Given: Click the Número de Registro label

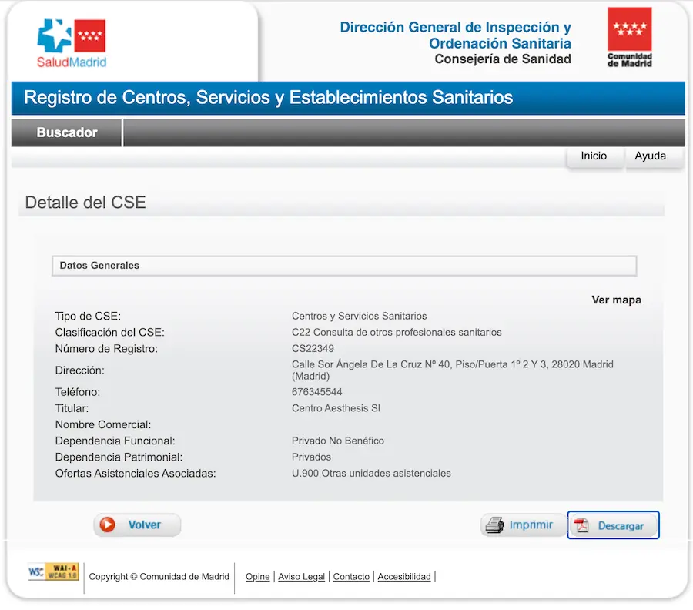Looking at the screenshot, I should [x=106, y=348].
